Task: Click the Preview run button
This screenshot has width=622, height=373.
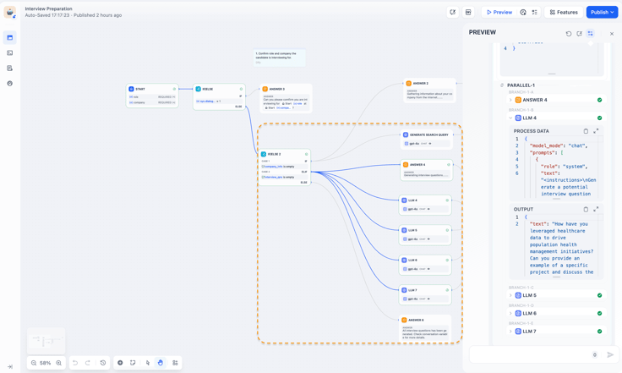Action: 499,13
